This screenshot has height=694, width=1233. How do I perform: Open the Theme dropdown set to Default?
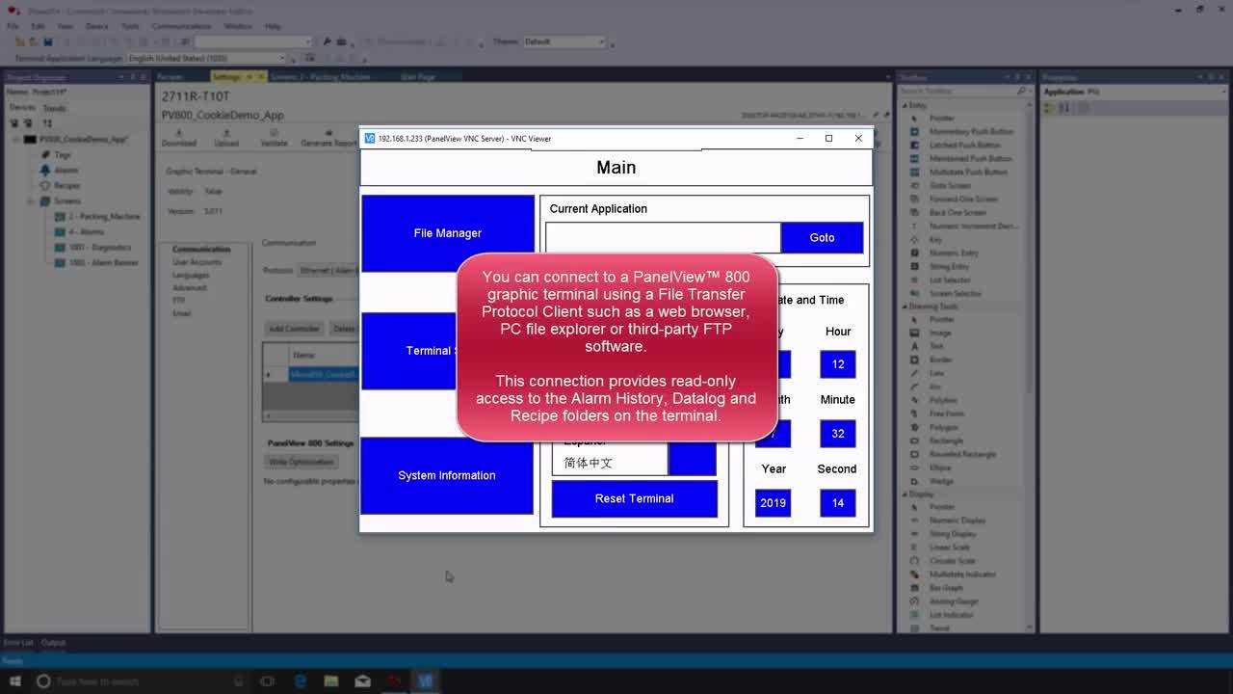(564, 41)
